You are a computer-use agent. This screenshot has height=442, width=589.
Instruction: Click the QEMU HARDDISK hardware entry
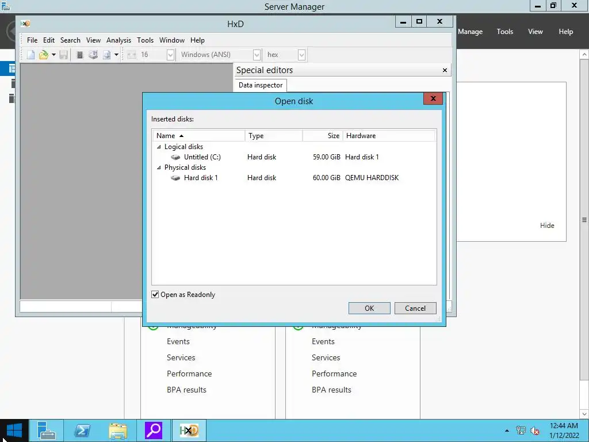pyautogui.click(x=372, y=178)
